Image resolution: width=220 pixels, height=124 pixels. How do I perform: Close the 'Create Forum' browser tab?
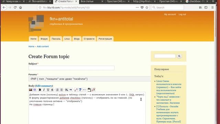[76, 1]
